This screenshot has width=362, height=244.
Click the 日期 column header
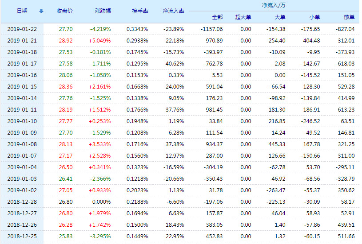click(x=22, y=11)
